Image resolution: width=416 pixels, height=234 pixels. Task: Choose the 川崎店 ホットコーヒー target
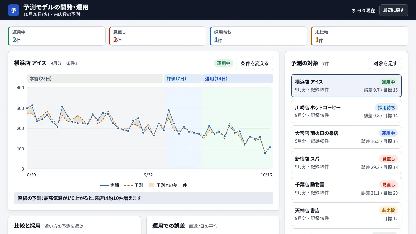pyautogui.click(x=346, y=111)
